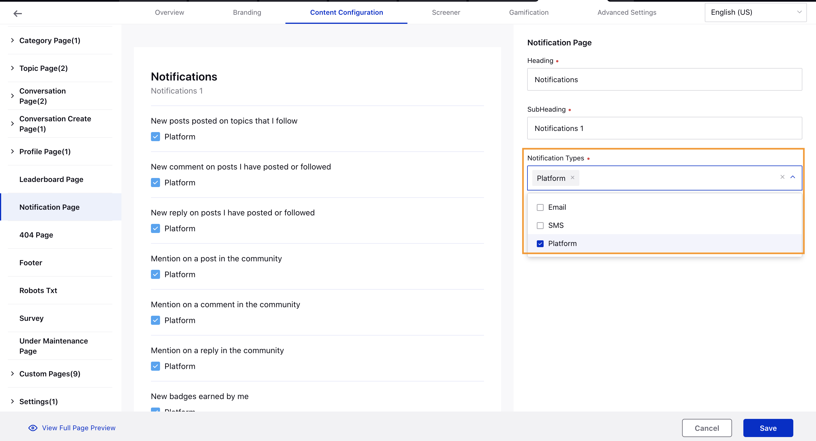Click the back navigation arrow icon
This screenshot has height=441, width=816.
(17, 13)
